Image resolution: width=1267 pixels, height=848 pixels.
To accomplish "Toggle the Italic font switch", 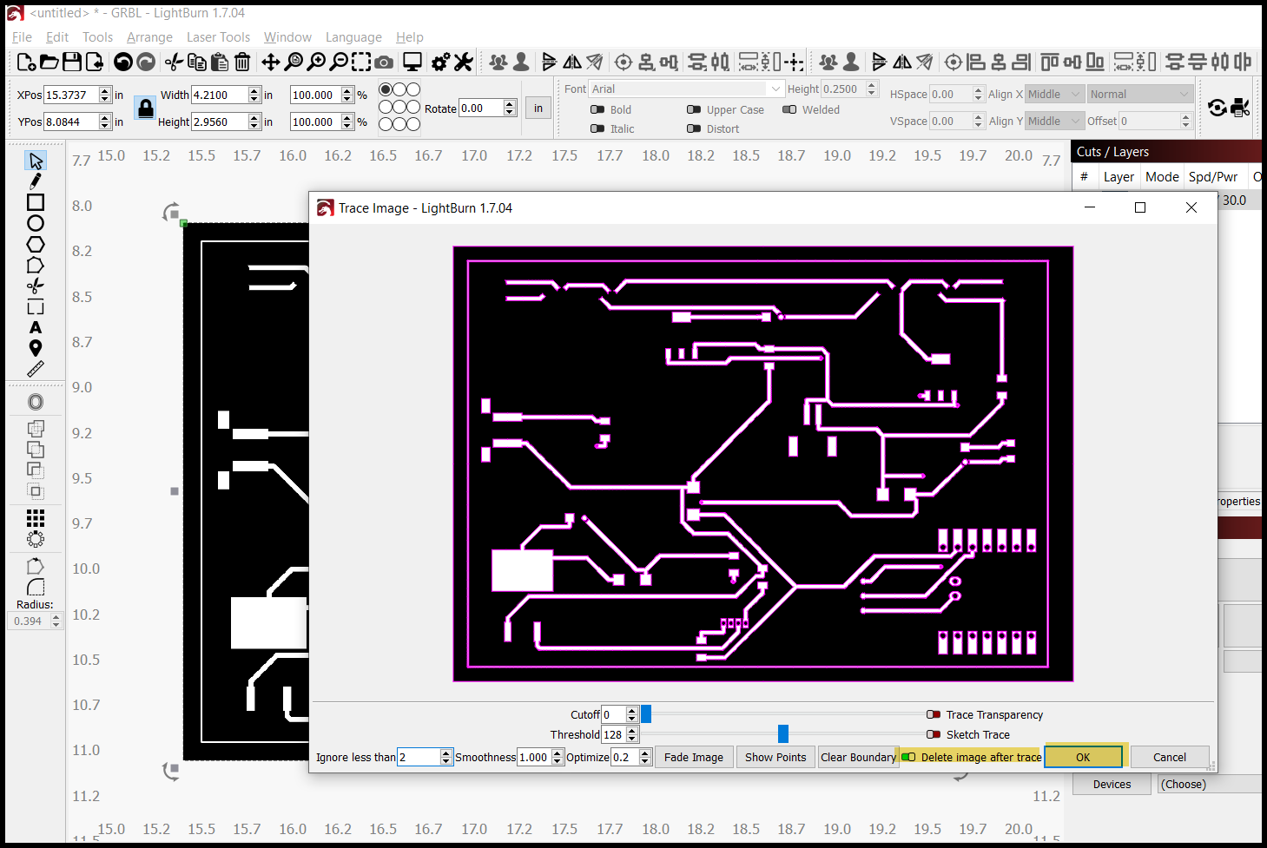I will pos(597,128).
